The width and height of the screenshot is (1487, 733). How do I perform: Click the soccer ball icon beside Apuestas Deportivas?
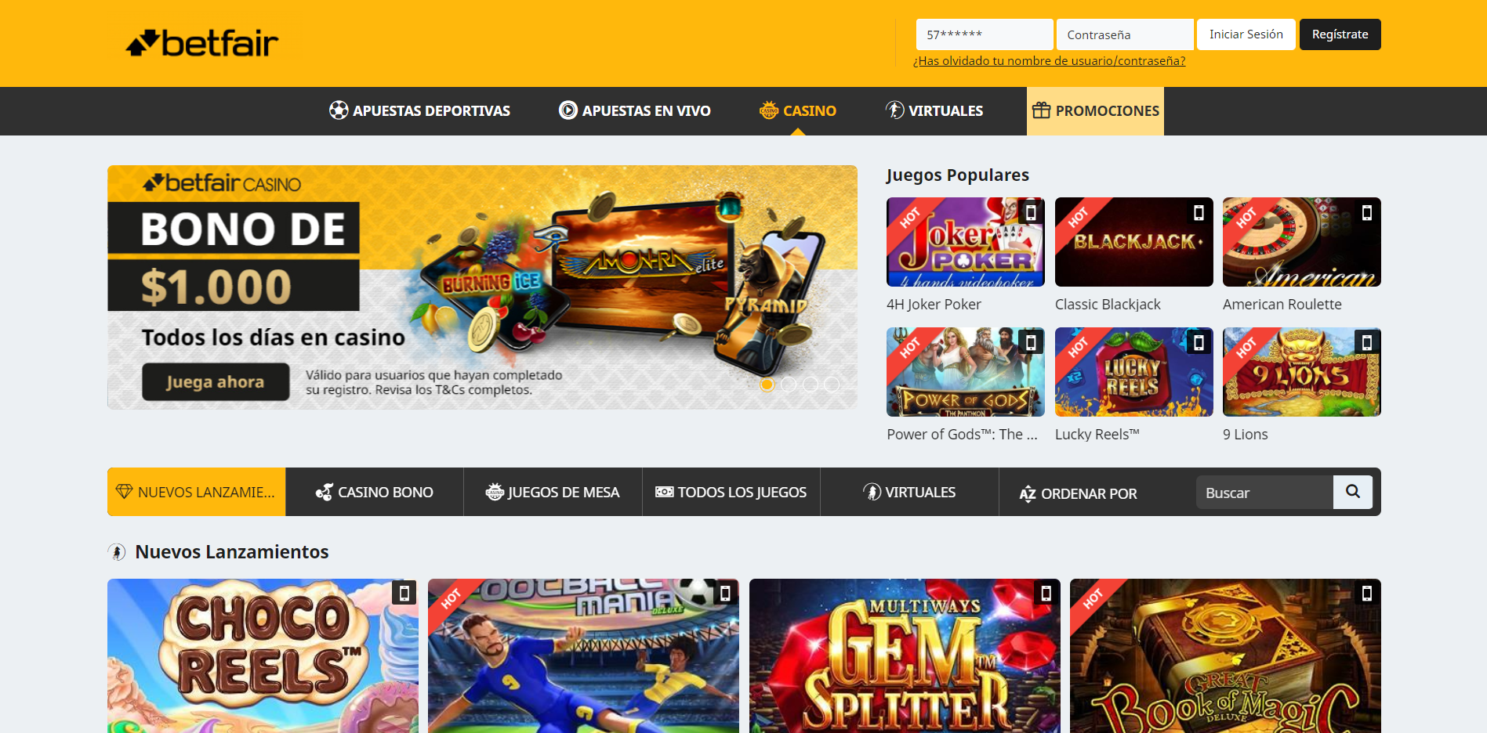pyautogui.click(x=339, y=110)
